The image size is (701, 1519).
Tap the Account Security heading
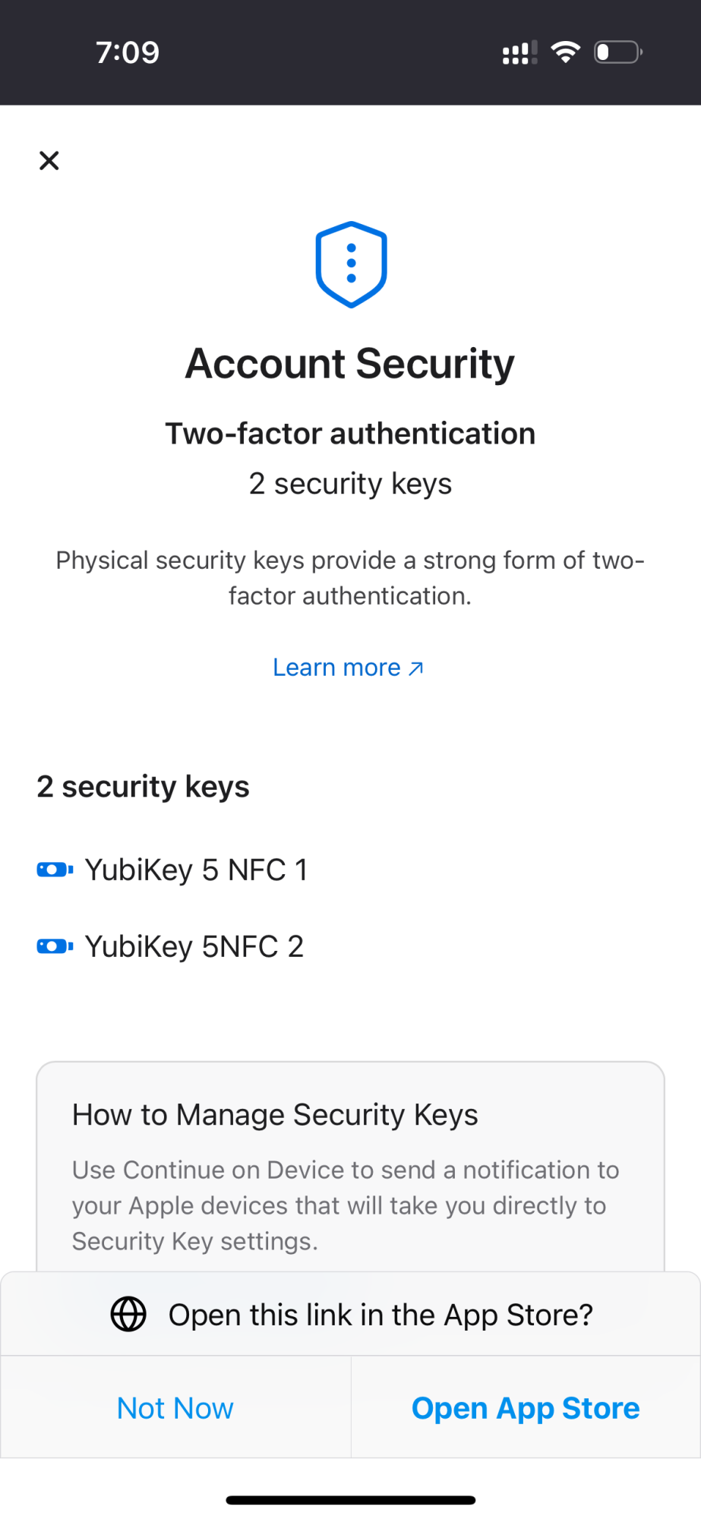tap(350, 363)
